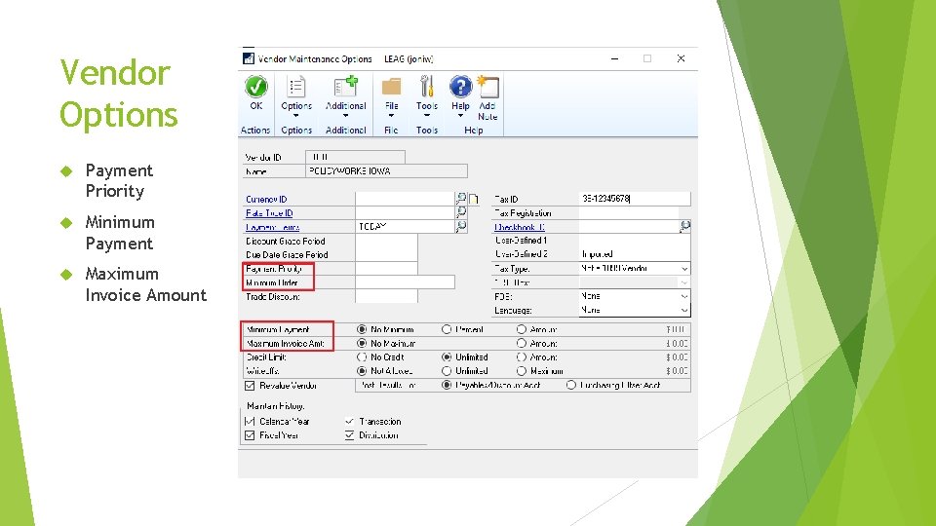Toggle Fiscal Year history checkbox

tap(250, 435)
